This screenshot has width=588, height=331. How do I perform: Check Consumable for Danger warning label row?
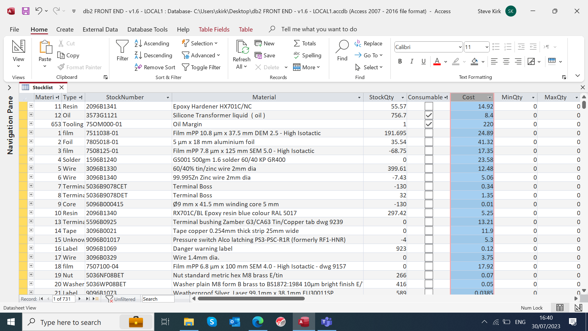[429, 249]
